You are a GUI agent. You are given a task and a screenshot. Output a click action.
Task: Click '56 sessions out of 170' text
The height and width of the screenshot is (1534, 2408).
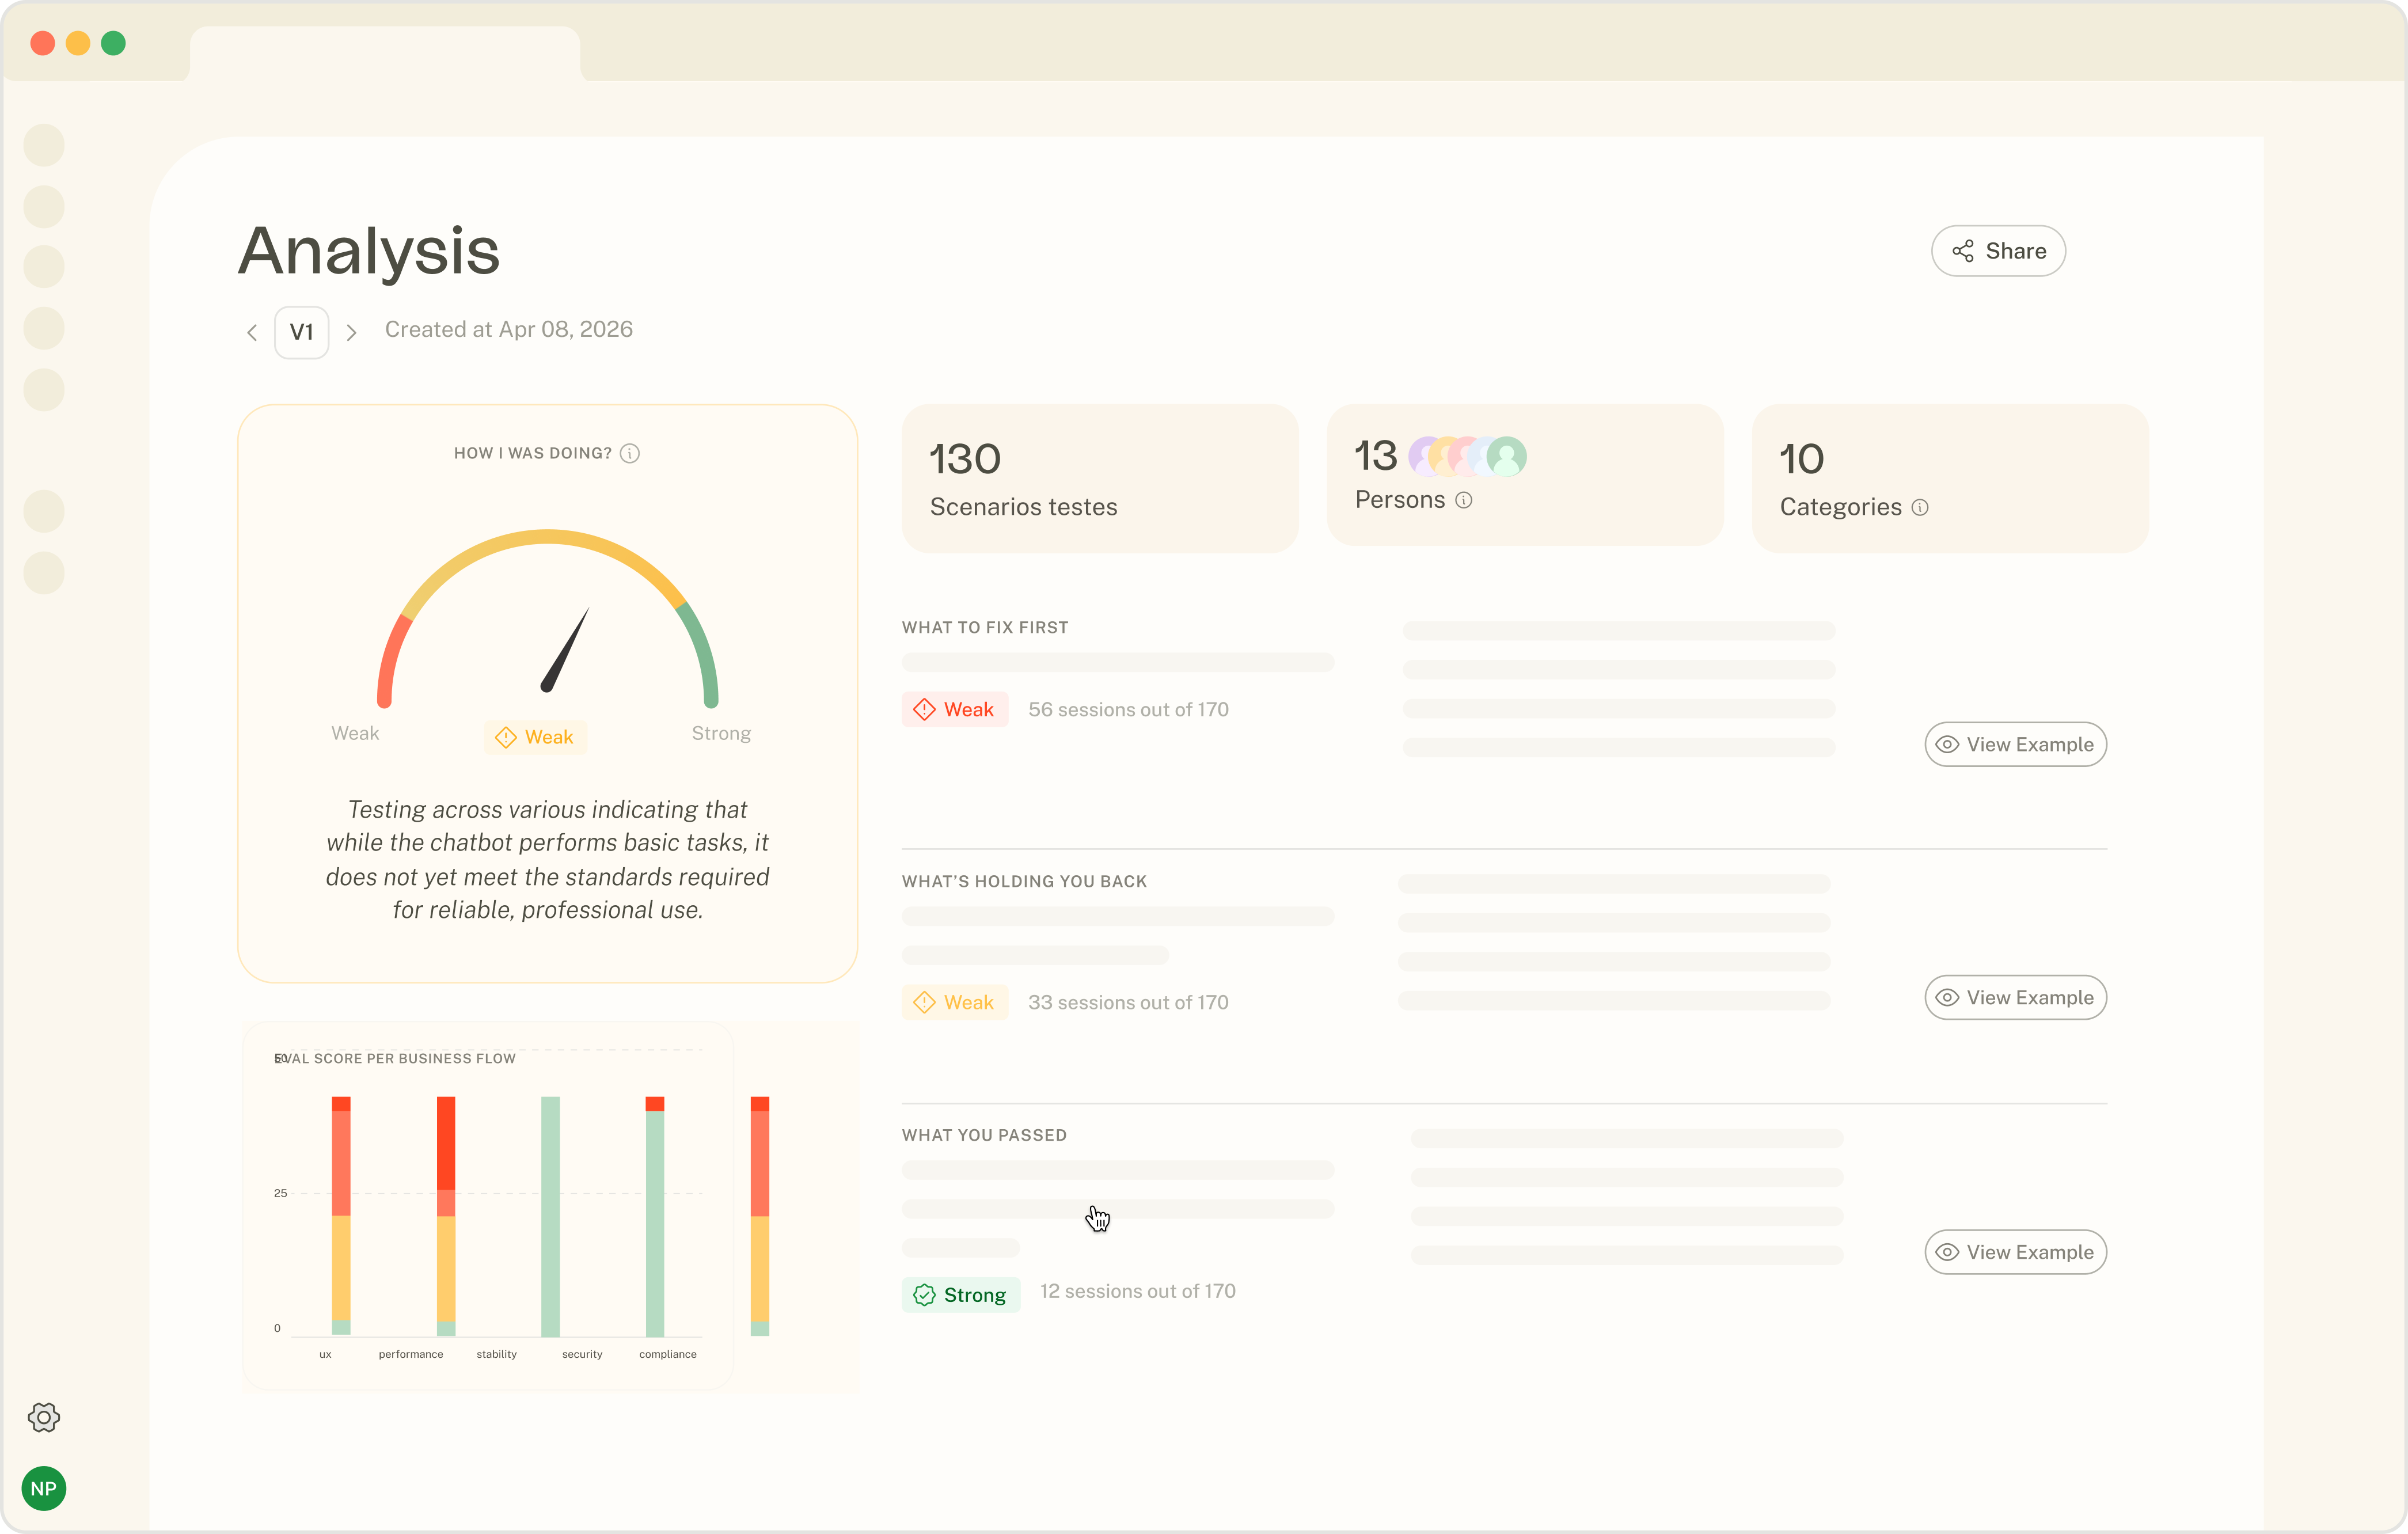(x=1128, y=709)
